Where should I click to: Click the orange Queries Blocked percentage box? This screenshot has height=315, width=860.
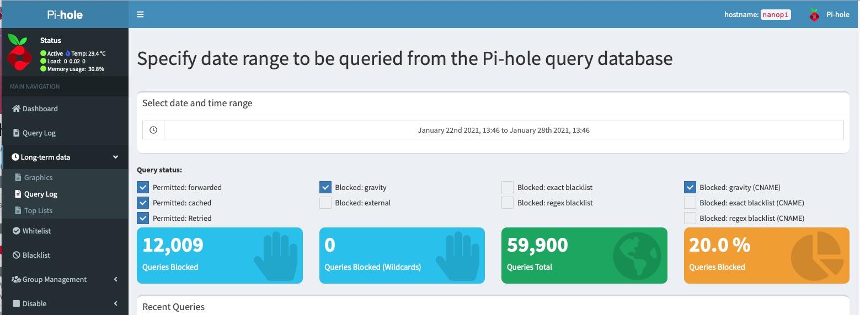(x=766, y=256)
